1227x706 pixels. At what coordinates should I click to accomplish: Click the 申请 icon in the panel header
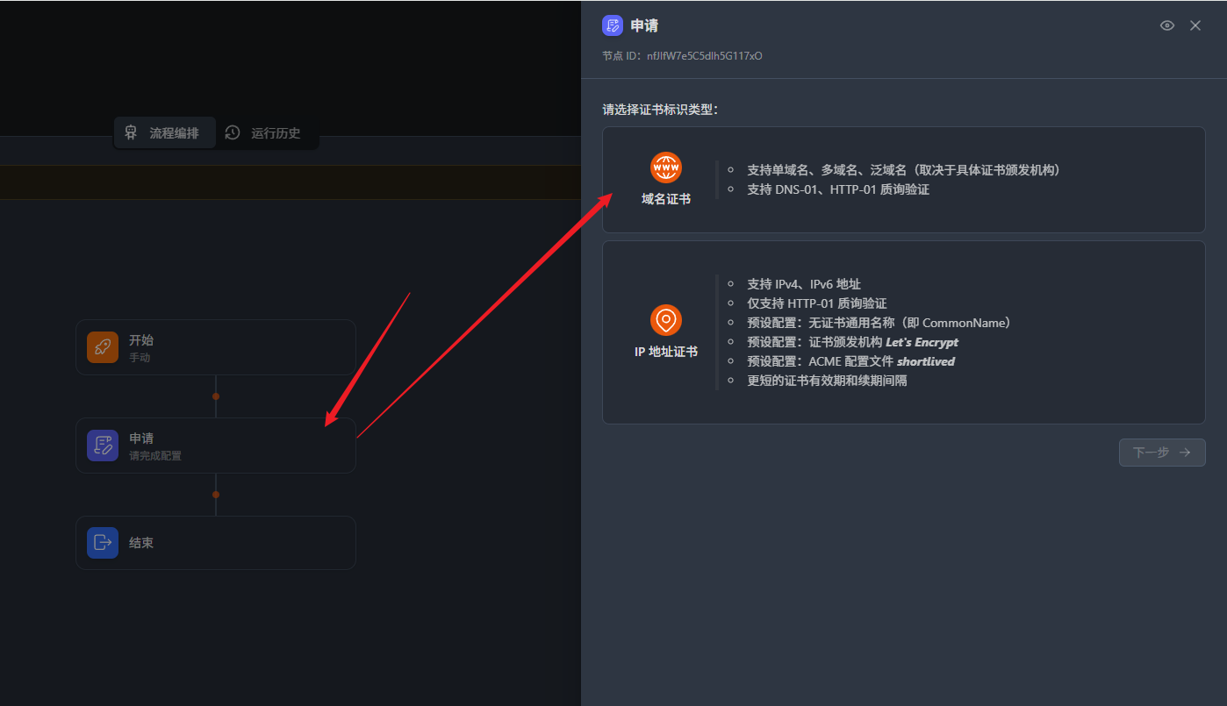612,25
